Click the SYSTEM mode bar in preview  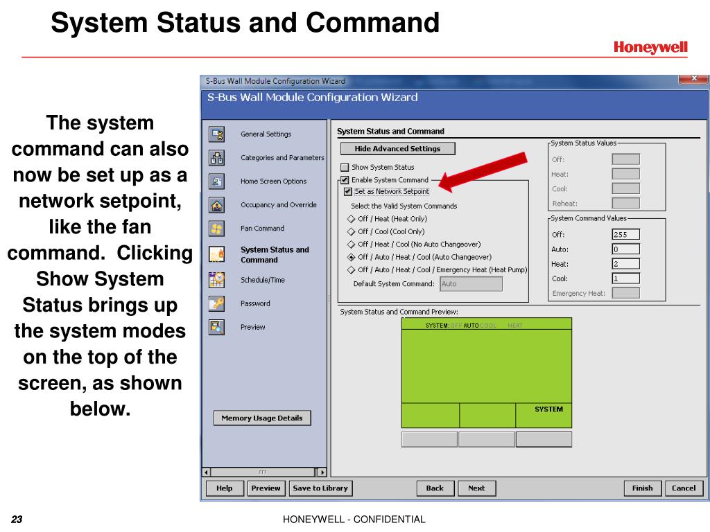[487, 325]
